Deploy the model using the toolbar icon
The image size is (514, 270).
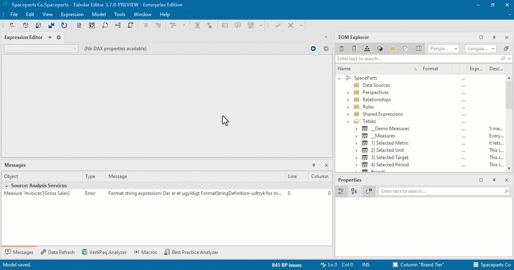[x=39, y=25]
